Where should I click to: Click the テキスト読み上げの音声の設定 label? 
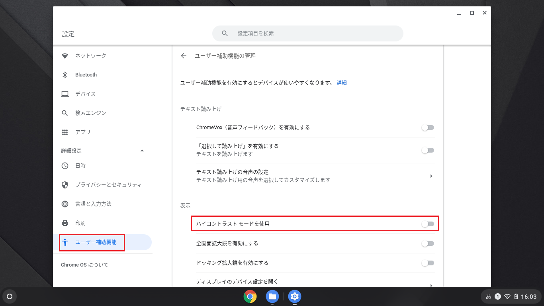(x=232, y=172)
